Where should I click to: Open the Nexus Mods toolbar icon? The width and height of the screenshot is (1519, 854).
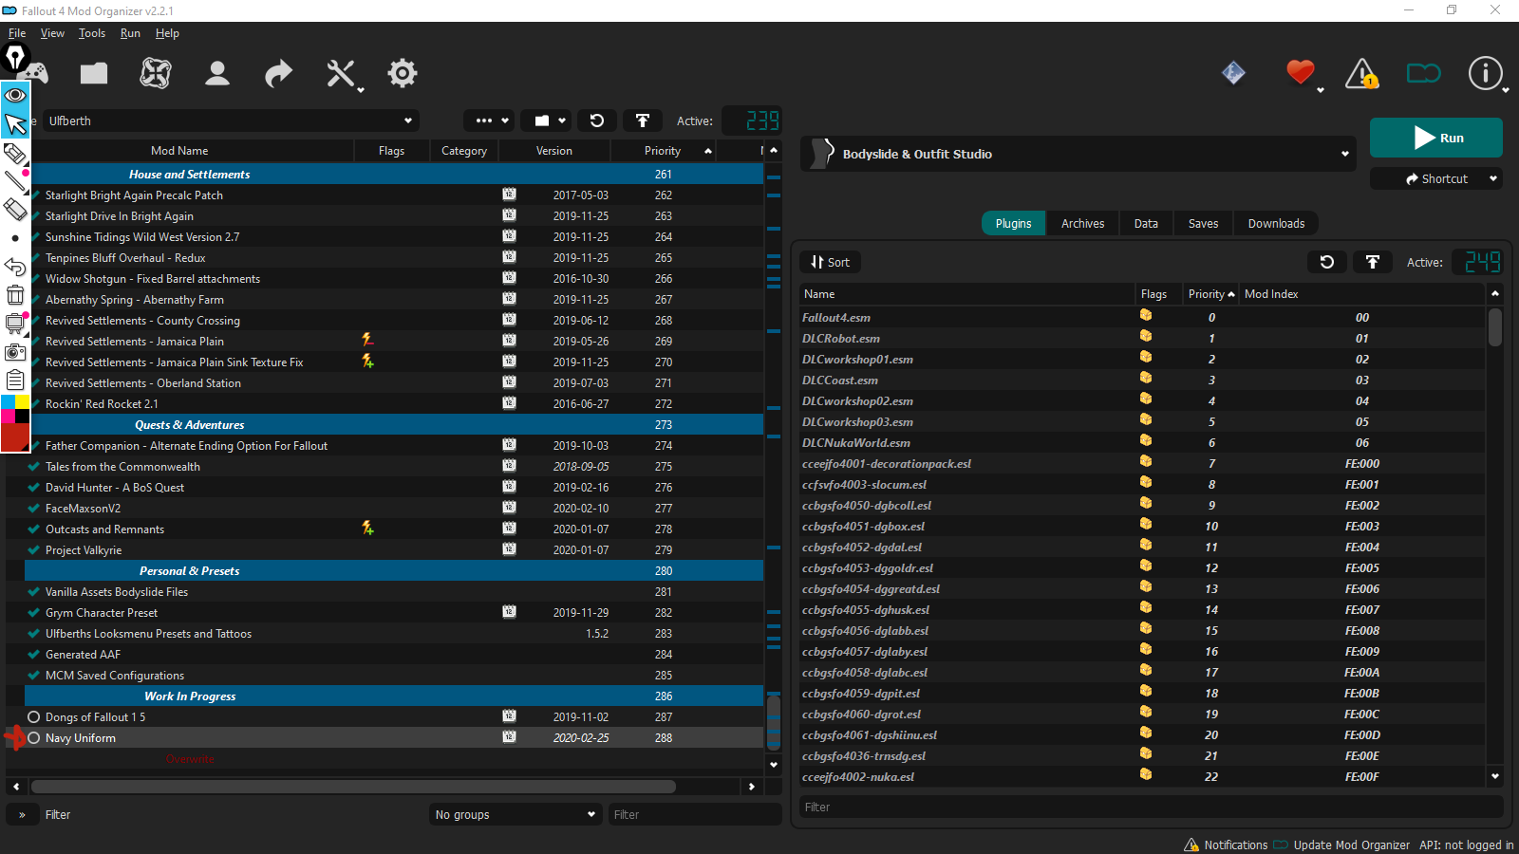156,73
